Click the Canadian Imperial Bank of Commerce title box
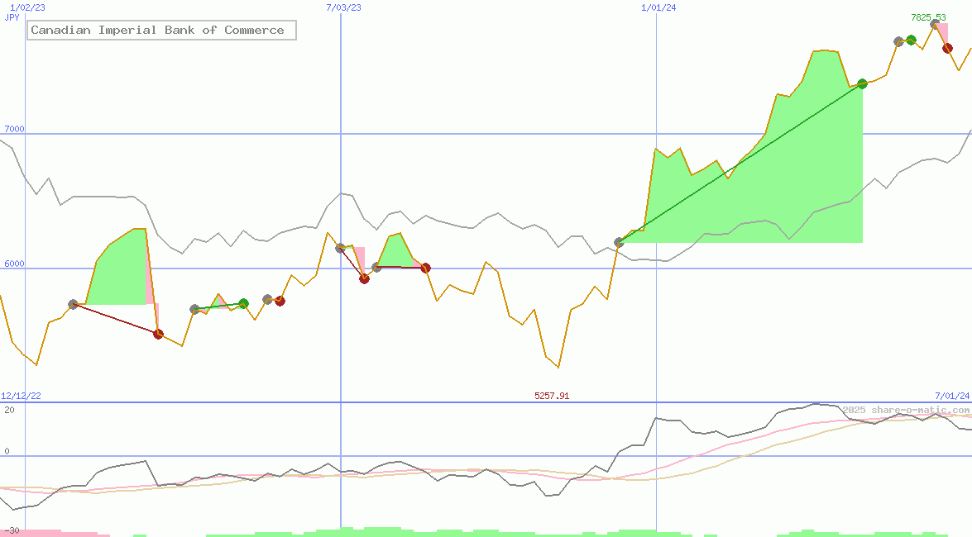 pyautogui.click(x=161, y=31)
